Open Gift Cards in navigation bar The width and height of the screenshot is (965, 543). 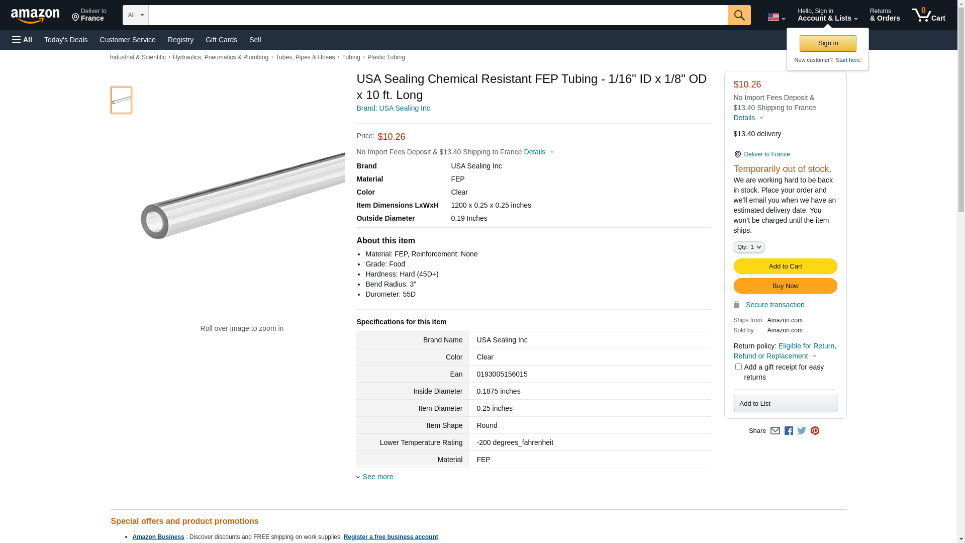(x=221, y=40)
